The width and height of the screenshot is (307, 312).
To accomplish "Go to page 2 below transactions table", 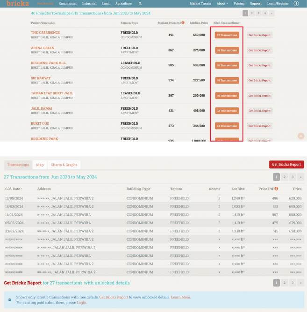I will point(284,283).
